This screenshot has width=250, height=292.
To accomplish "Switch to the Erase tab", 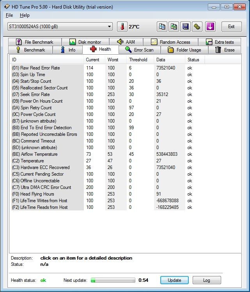I will (x=225, y=50).
